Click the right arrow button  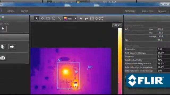click(x=12, y=47)
